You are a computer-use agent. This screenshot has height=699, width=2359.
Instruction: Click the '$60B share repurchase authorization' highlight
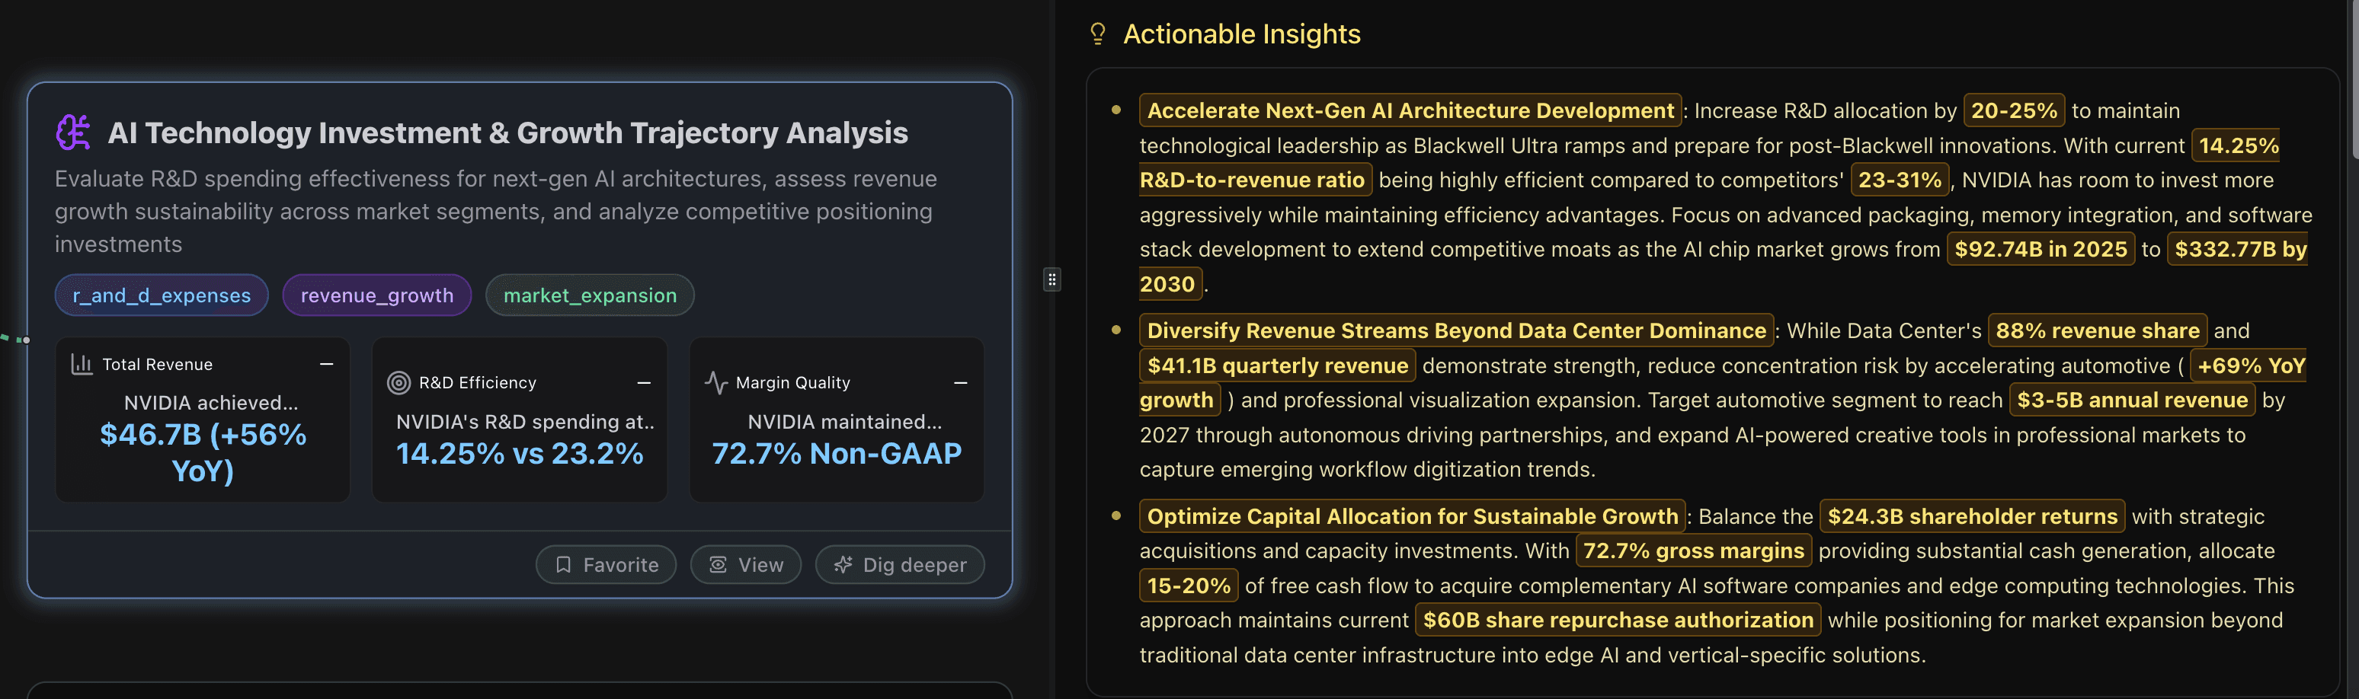coord(1618,621)
